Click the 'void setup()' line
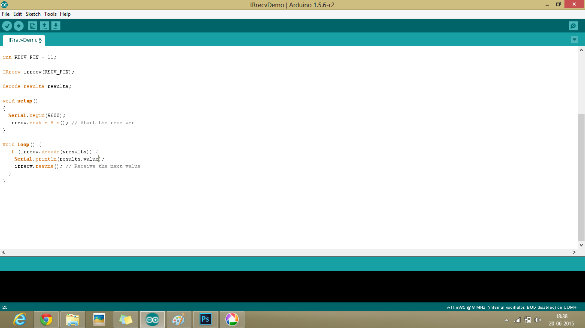 (x=21, y=101)
